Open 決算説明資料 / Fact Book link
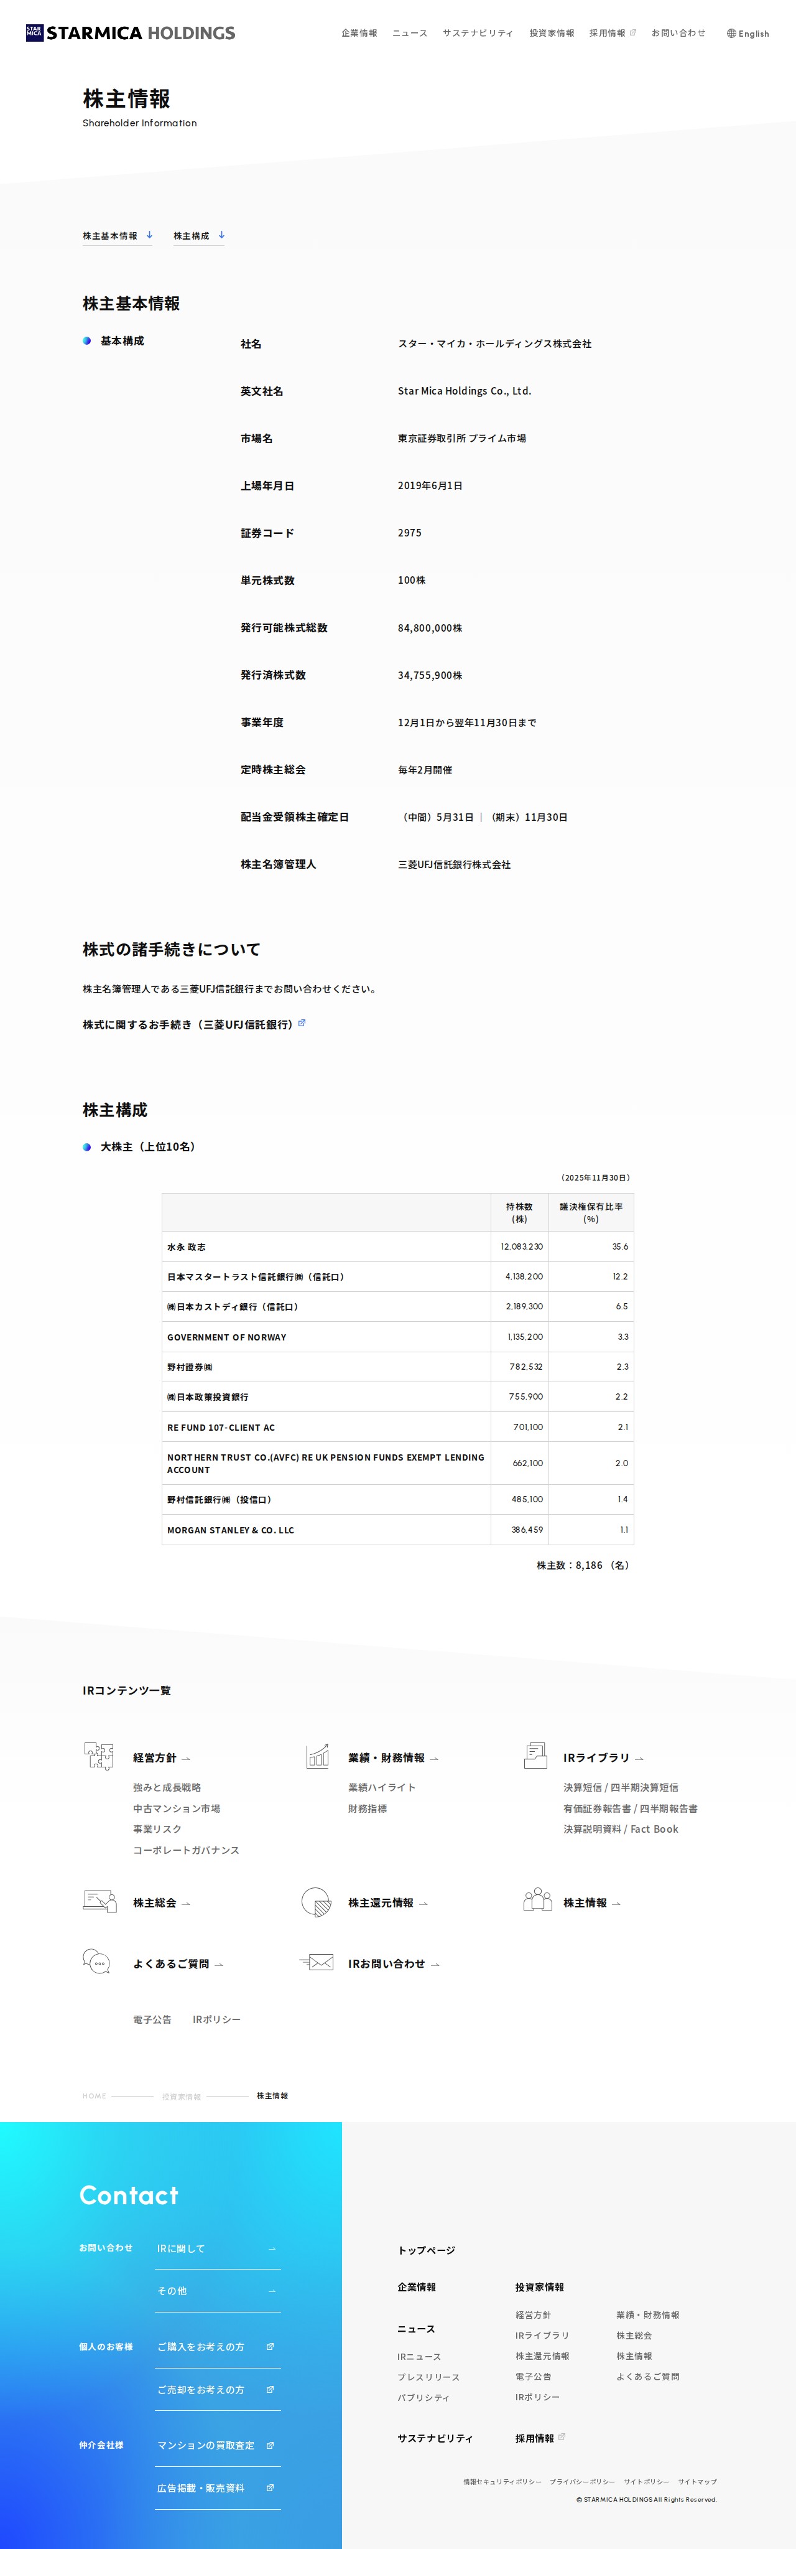This screenshot has width=796, height=2549. point(621,1828)
